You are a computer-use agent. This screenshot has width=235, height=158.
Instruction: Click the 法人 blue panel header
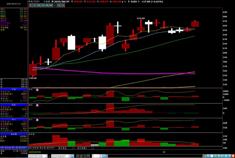pyautogui.click(x=14, y=120)
